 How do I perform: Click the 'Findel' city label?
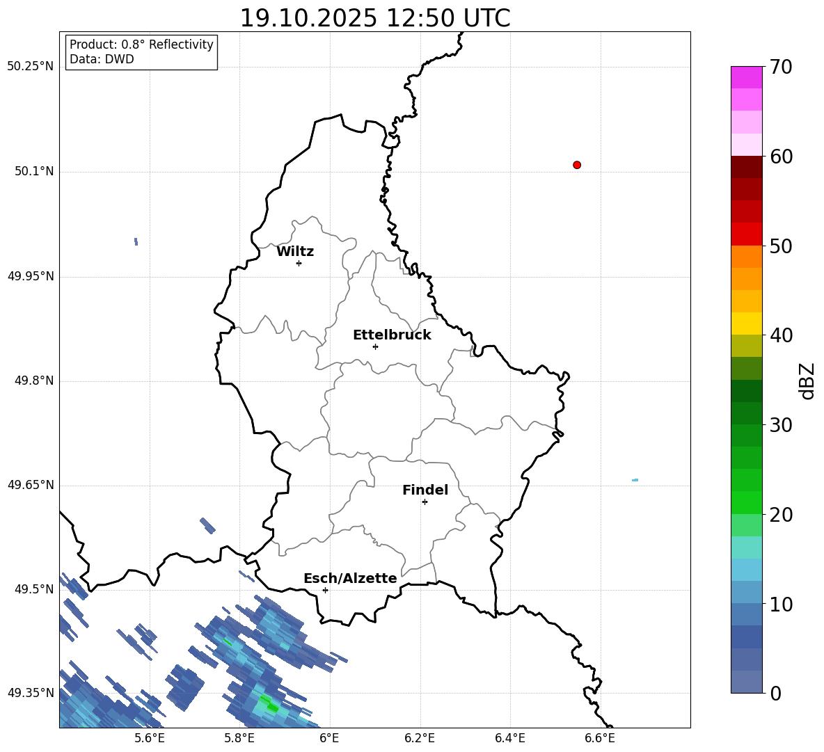425,490
